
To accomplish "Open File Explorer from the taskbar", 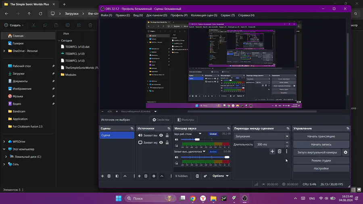I will pos(213,198).
